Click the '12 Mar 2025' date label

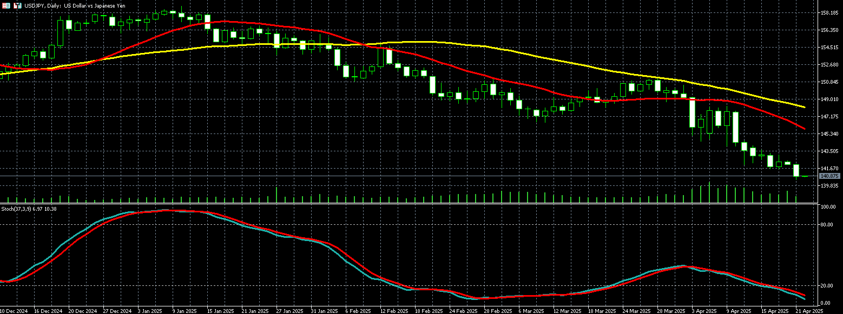(567, 311)
